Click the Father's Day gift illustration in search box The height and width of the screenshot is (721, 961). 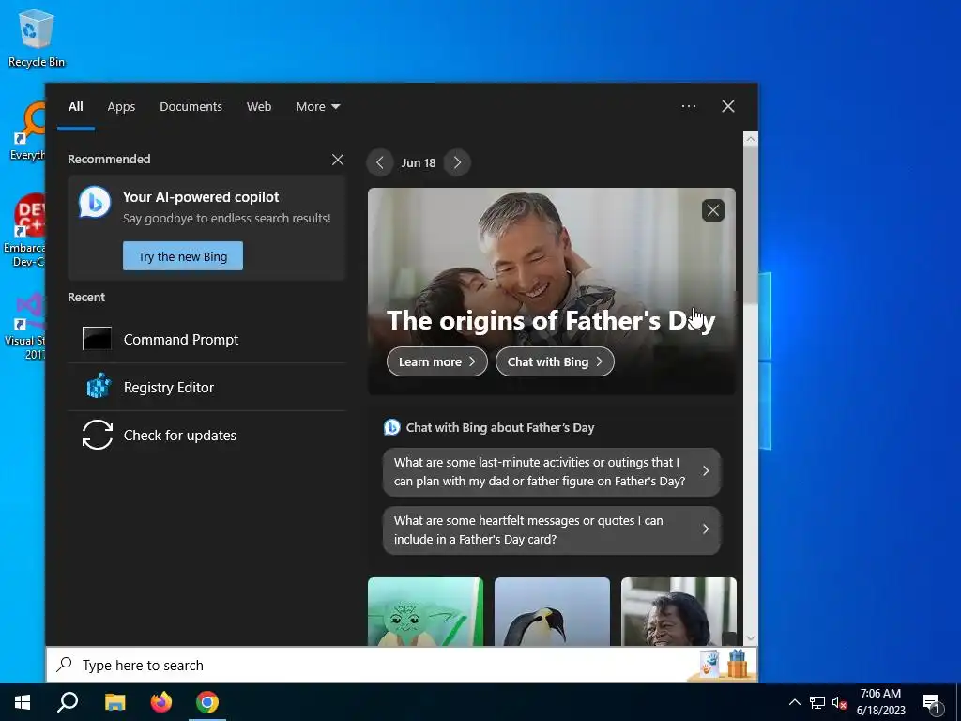tap(724, 664)
